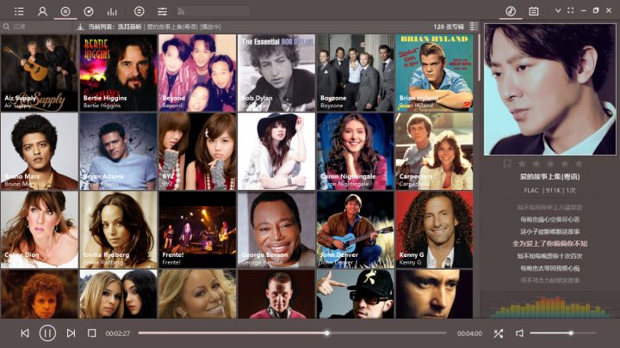Open the John Denver album tile
620x348 pixels.
pyautogui.click(x=355, y=229)
